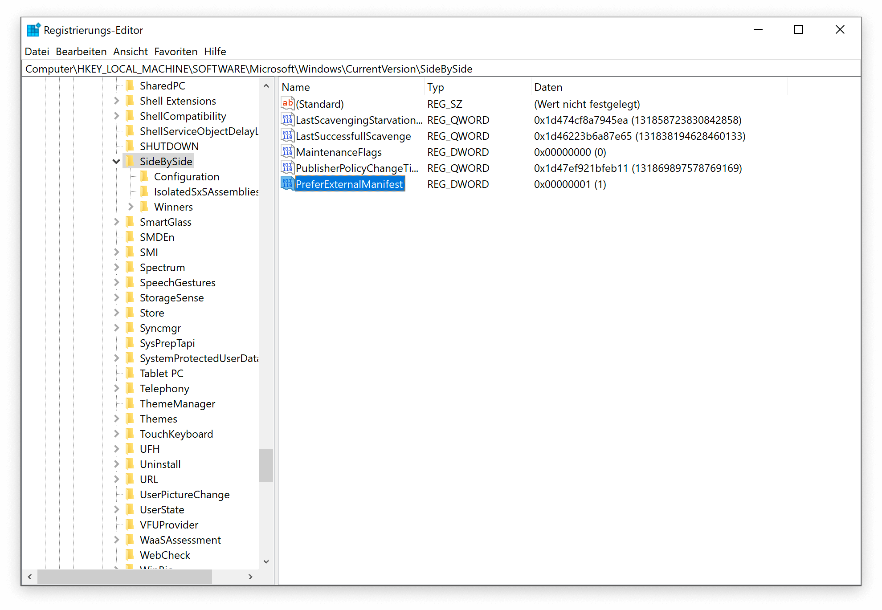882x610 pixels.
Task: Open the Bearbeiten menu
Action: point(81,51)
